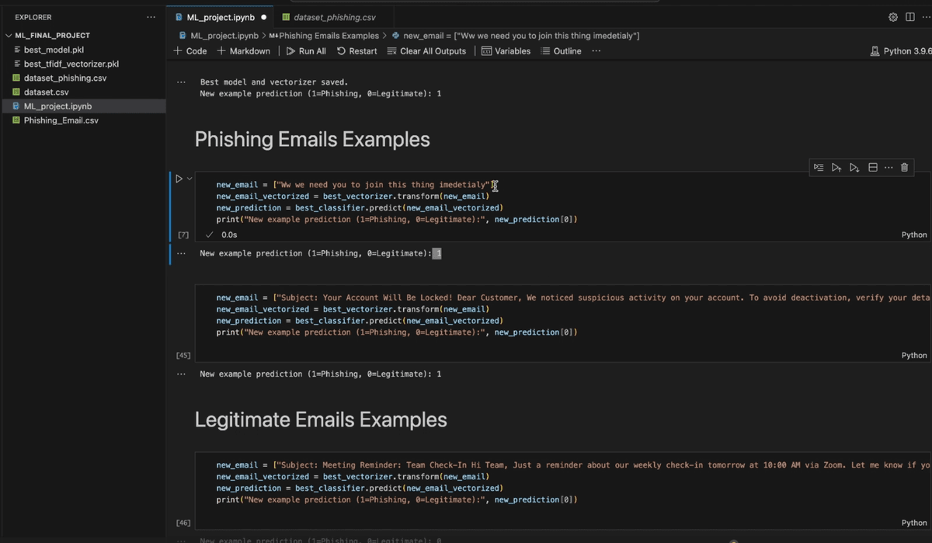Execute the cells above this one
Screen dimensions: 932x543
[836, 167]
